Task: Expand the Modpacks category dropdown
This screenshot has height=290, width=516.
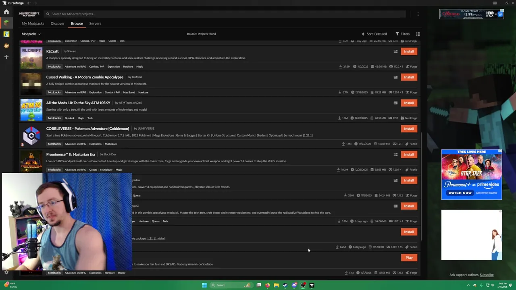Action: 31,34
